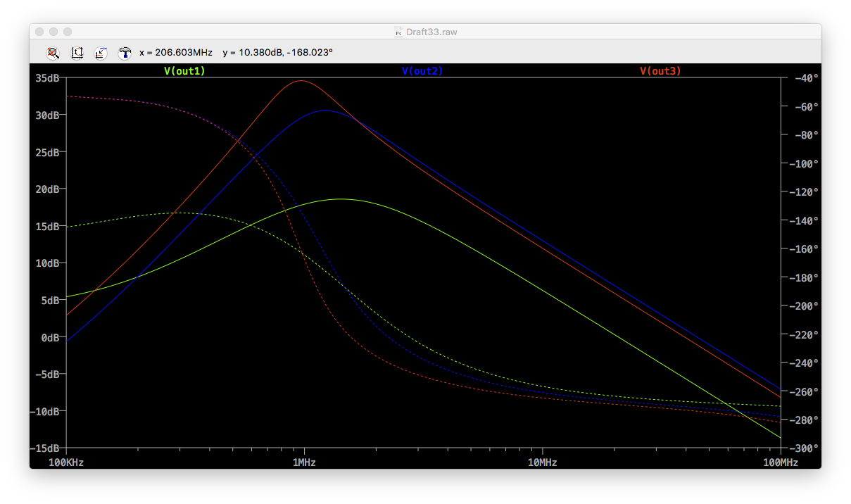Open the add traces toolbar icon

tap(101, 52)
